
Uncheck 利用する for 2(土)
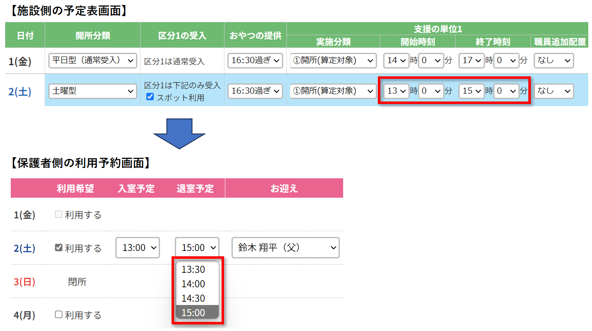coord(59,248)
